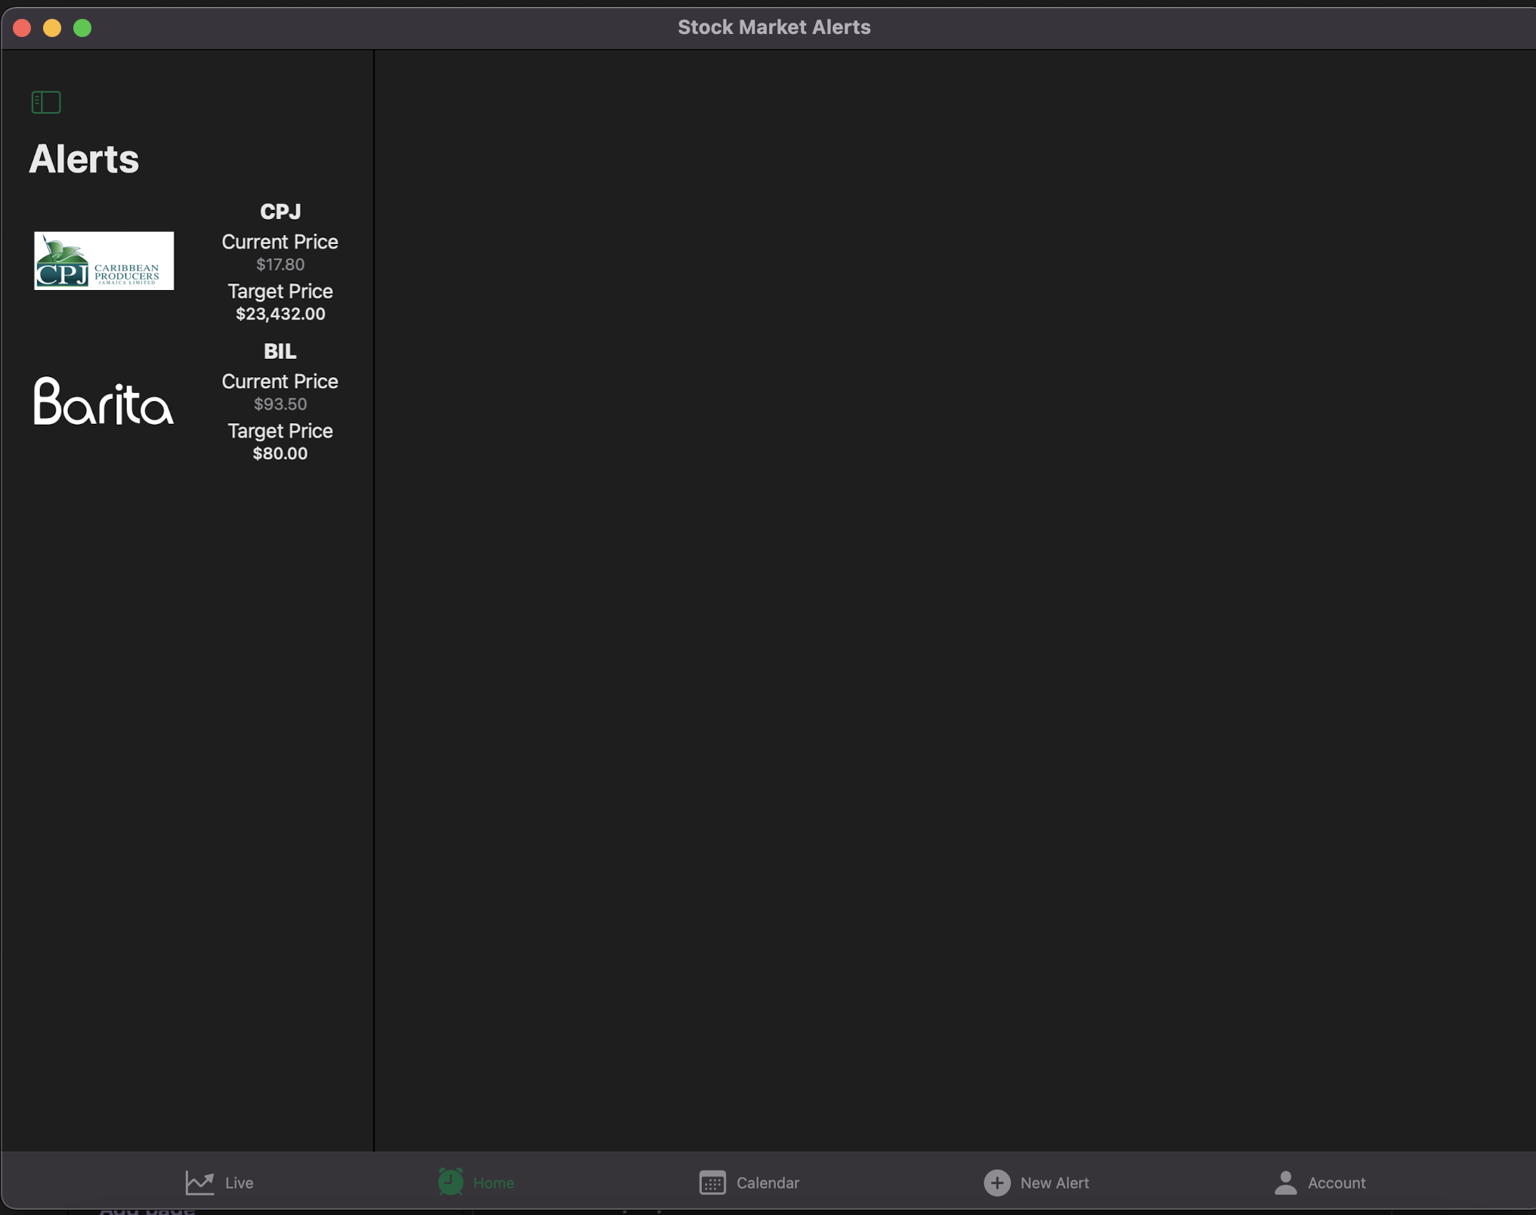Screen dimensions: 1536x1215
Task: Click CPJ current price $17.80
Action: pos(280,265)
